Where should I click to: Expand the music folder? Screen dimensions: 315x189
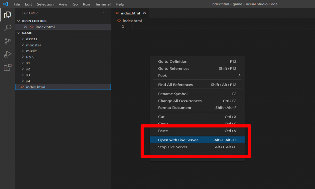23,51
